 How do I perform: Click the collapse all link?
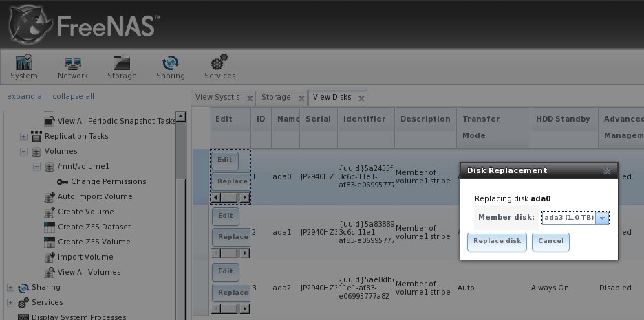pos(73,96)
